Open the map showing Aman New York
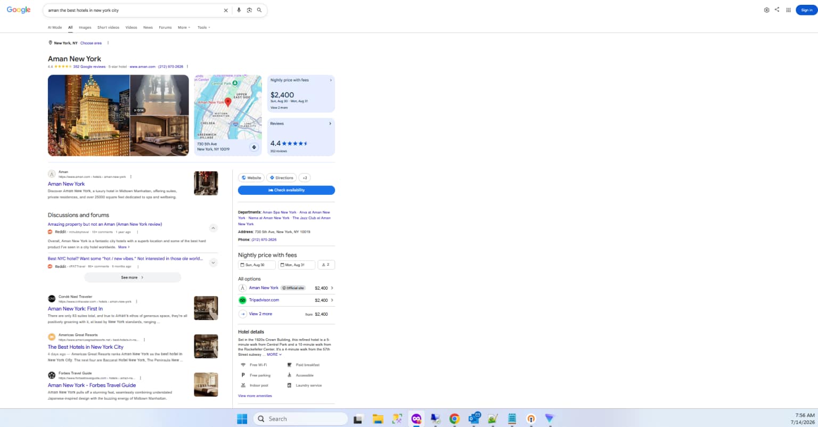The image size is (818, 427). (x=228, y=106)
